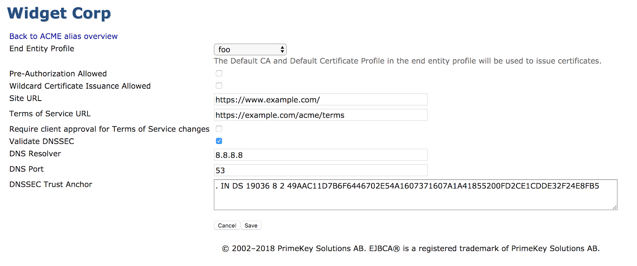The width and height of the screenshot is (637, 266).
Task: Enable Wildcard Certificate Issuance Allowed
Action: point(219,85)
